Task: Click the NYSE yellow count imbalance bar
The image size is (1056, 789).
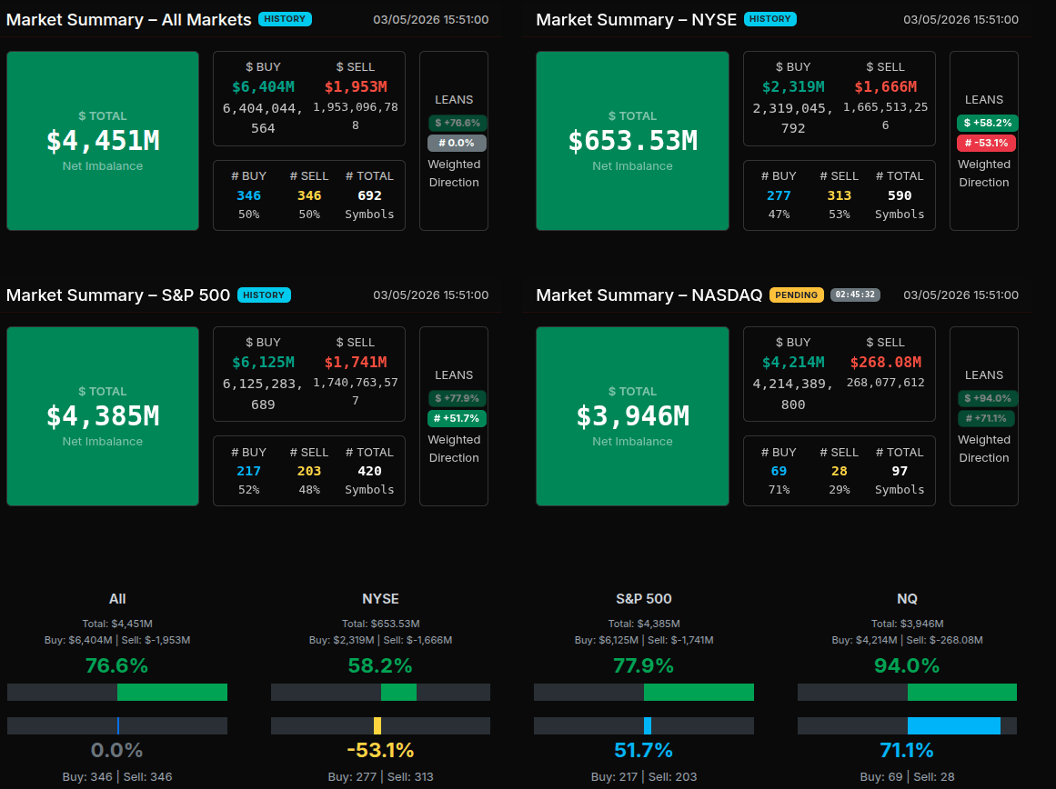Action: (377, 725)
